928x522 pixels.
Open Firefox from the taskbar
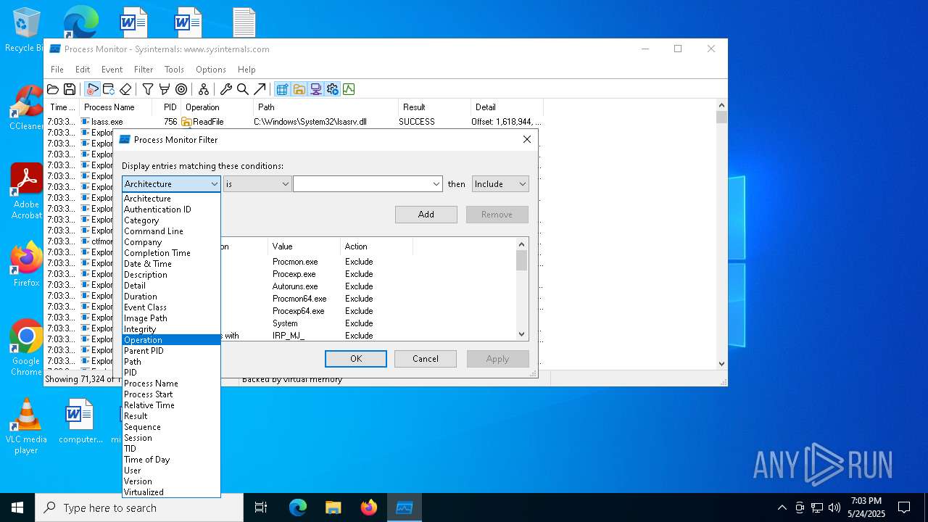(x=368, y=507)
